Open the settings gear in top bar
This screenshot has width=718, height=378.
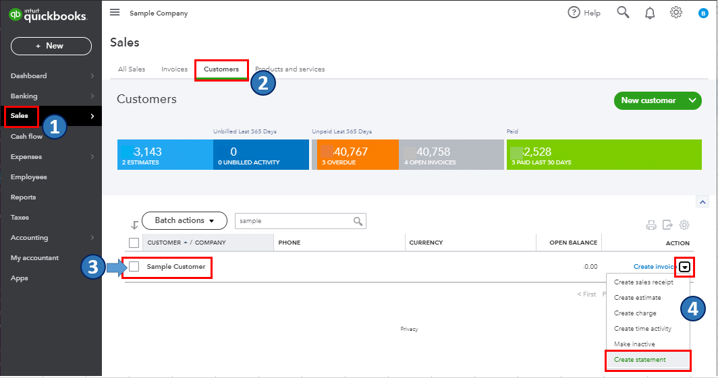click(676, 12)
